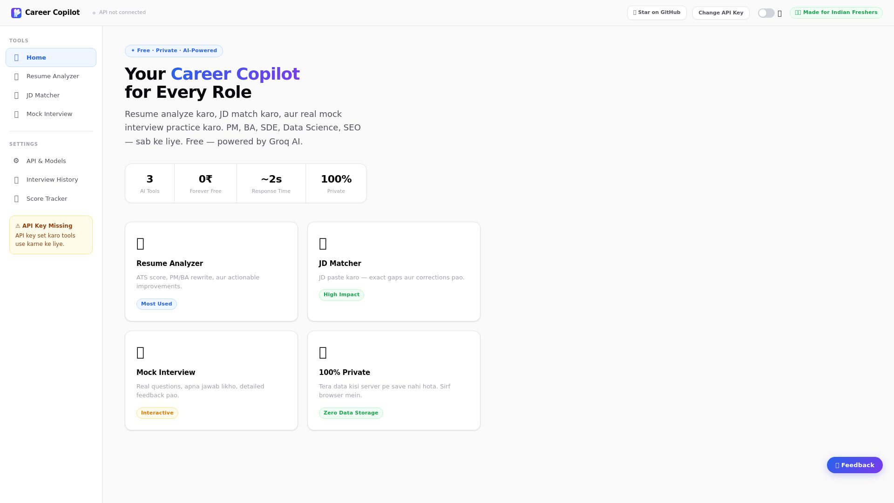
Task: Open JD Matcher in the sidebar
Action: (43, 95)
